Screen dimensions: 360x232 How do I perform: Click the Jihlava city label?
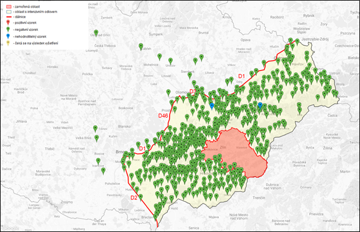(x=21, y=121)
